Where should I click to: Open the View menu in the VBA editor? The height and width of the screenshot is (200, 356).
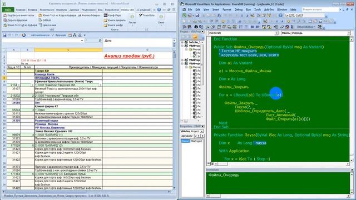tap(206, 9)
